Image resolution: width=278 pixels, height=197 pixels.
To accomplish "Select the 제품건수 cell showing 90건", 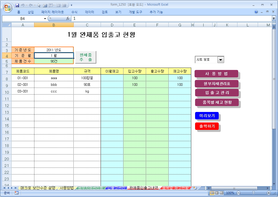I will 54,61.
